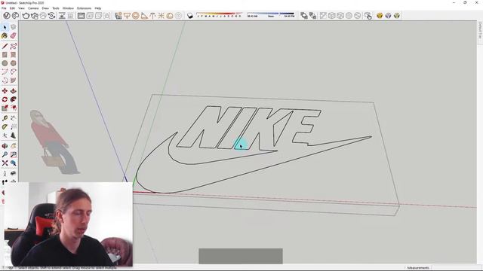Select the Arc tool
Screen dimensions: 483x271
coord(5,72)
